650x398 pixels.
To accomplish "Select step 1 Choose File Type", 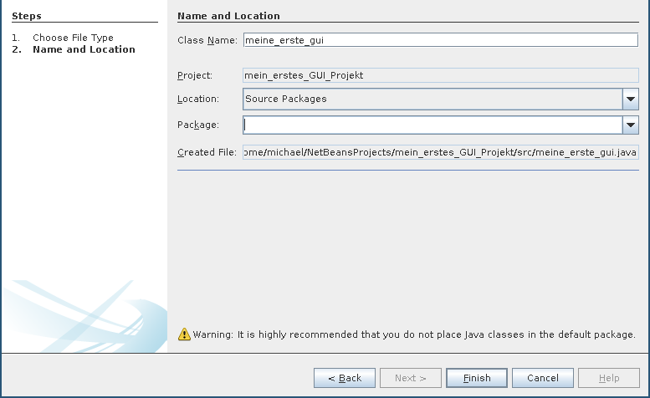I will [73, 38].
